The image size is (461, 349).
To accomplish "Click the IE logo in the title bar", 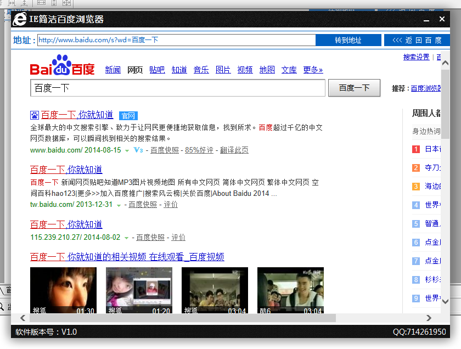I will (20, 19).
